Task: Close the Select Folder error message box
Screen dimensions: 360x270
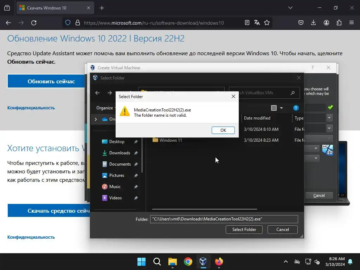Action: (x=233, y=96)
